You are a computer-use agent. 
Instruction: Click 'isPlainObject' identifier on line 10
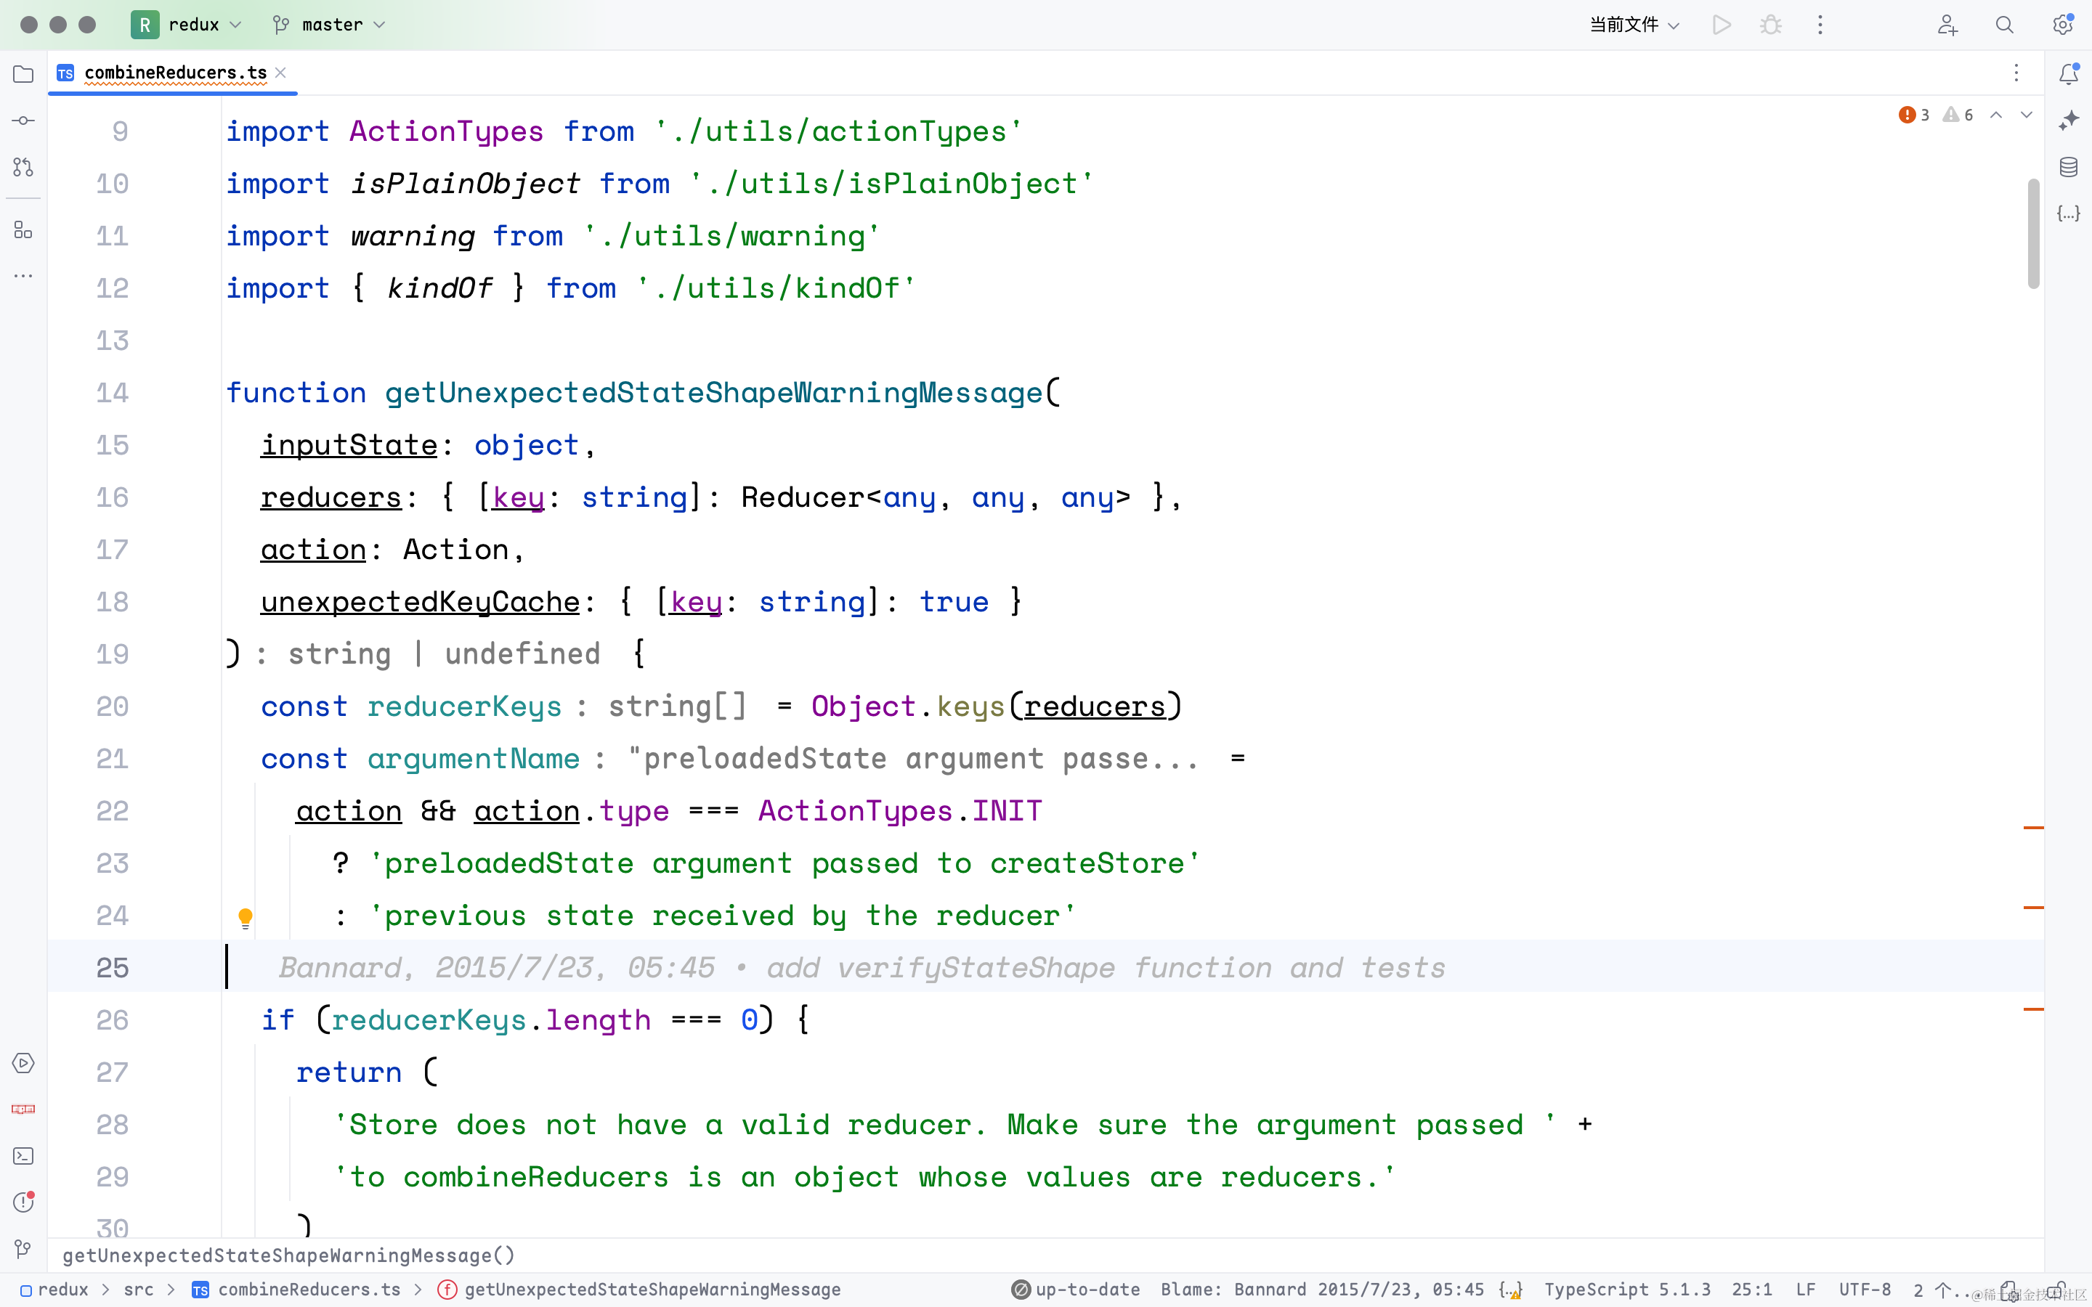465,184
